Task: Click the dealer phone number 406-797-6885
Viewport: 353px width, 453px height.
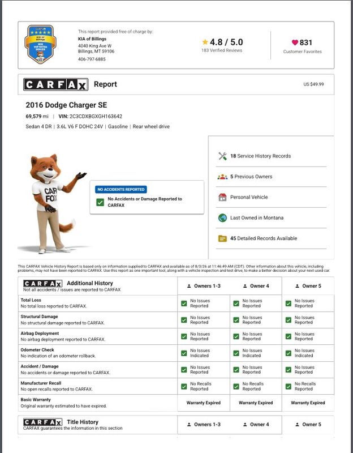Action: pos(92,59)
